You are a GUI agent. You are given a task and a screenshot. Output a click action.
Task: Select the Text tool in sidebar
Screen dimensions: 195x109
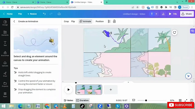5,43
